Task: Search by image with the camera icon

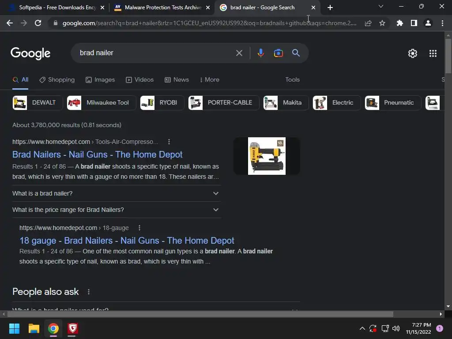Action: pyautogui.click(x=279, y=53)
